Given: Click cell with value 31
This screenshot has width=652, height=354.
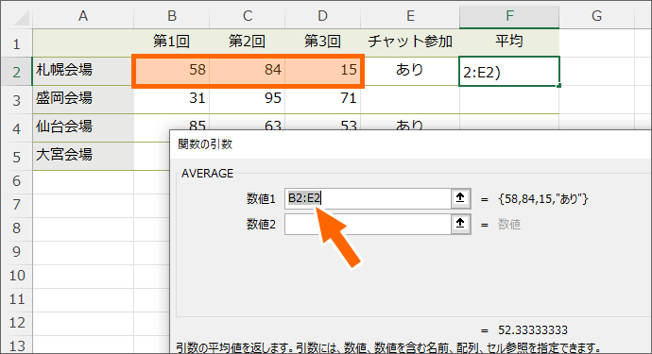Looking at the screenshot, I should (x=172, y=100).
